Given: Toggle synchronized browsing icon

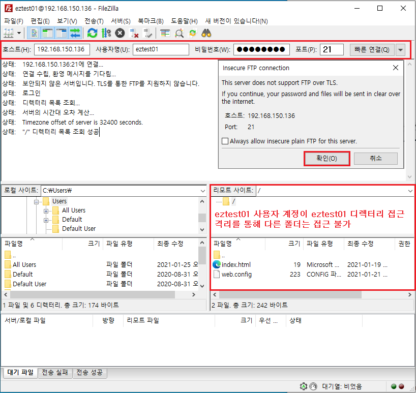Looking at the screenshot, I should pos(193,33).
